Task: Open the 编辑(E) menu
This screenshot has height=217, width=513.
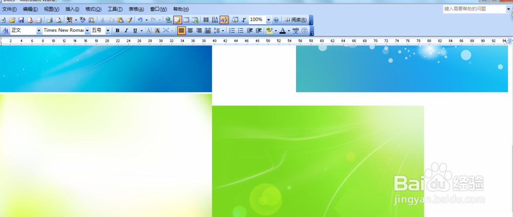Action: 30,9
